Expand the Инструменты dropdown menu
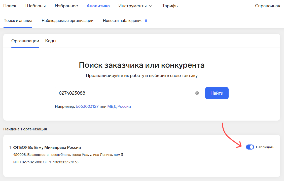Screen dimensions: 284x181 pos(135,6)
